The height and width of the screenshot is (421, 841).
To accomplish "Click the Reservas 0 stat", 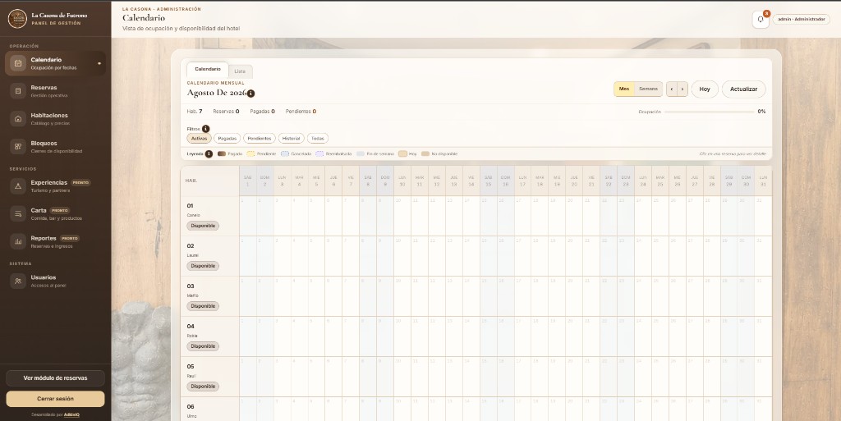I will [226, 112].
